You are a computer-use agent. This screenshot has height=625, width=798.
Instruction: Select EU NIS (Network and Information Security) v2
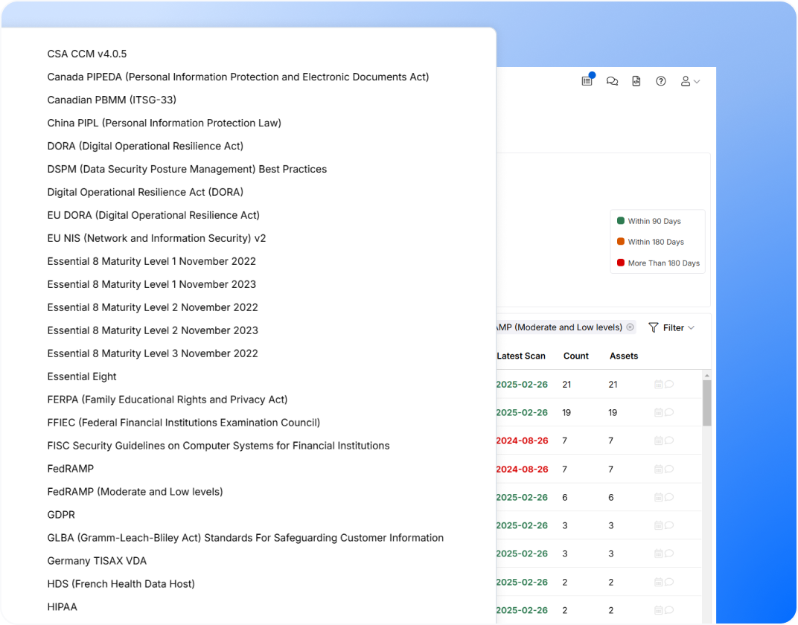156,238
